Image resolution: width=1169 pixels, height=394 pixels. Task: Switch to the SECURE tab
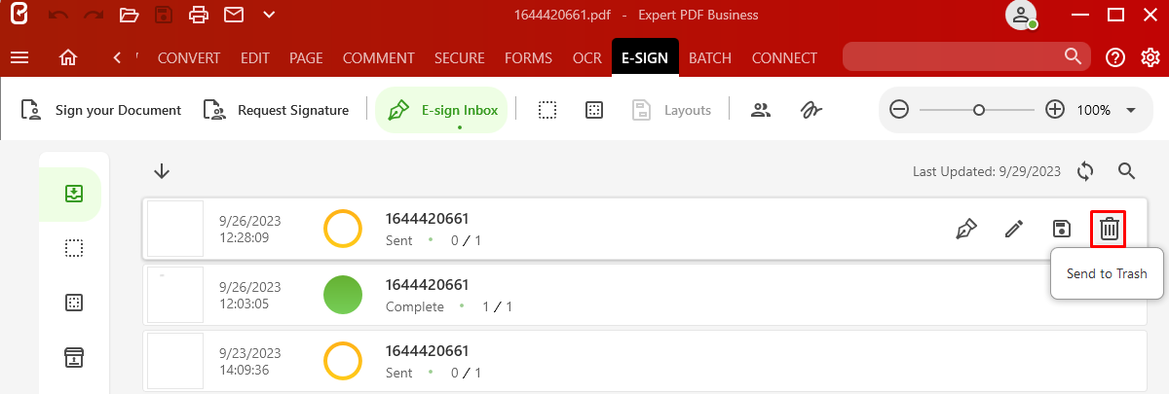[460, 57]
